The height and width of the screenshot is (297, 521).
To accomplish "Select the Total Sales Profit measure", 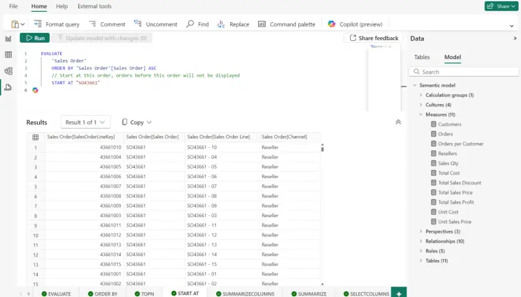I will tap(455, 202).
